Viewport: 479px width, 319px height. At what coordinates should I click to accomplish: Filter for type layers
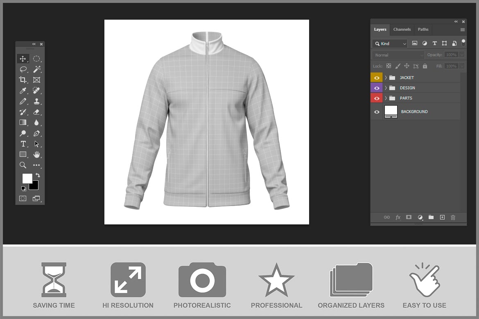click(x=435, y=43)
